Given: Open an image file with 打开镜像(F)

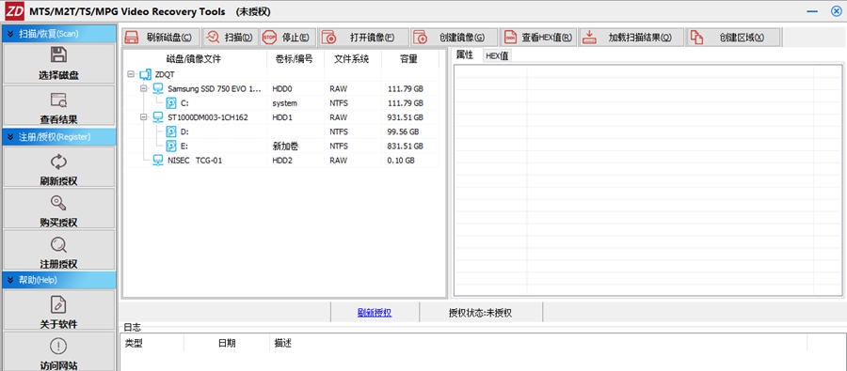Looking at the screenshot, I should coord(363,38).
